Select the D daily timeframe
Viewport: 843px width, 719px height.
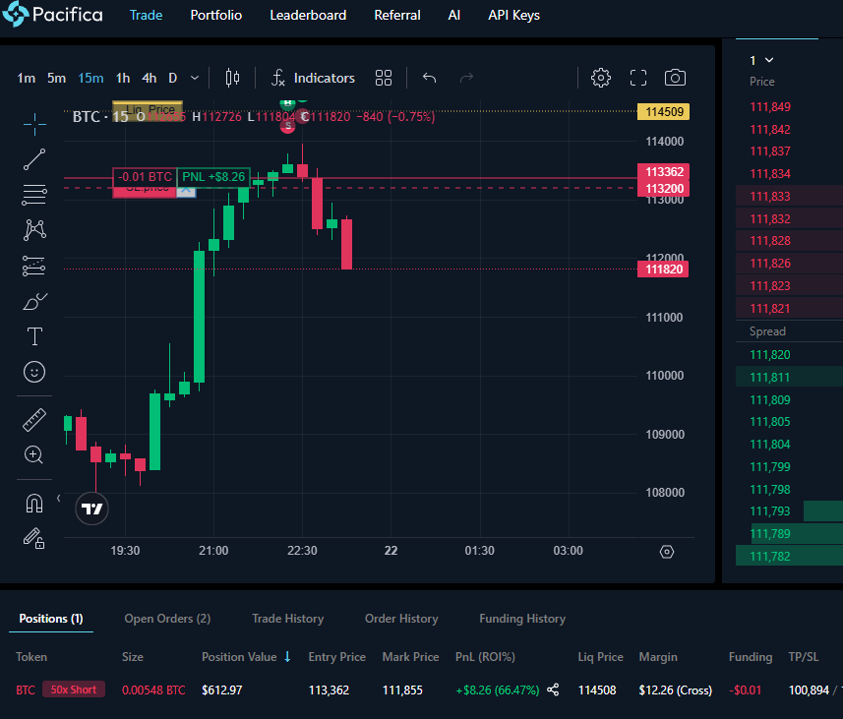[172, 78]
